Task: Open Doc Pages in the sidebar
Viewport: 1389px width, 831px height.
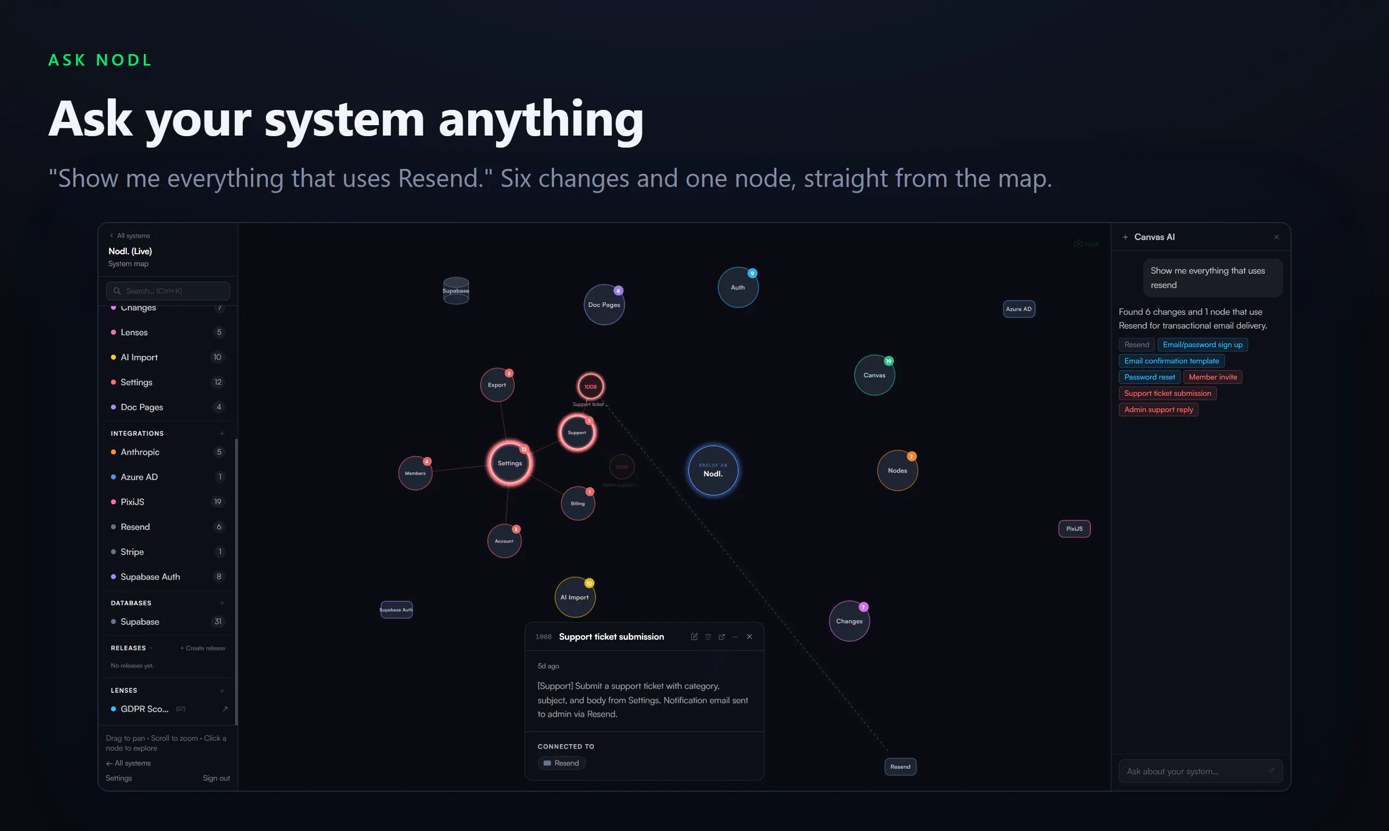Action: (168, 407)
